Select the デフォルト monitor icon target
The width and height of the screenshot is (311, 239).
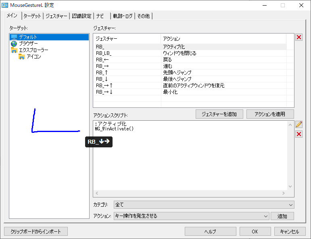(14, 37)
